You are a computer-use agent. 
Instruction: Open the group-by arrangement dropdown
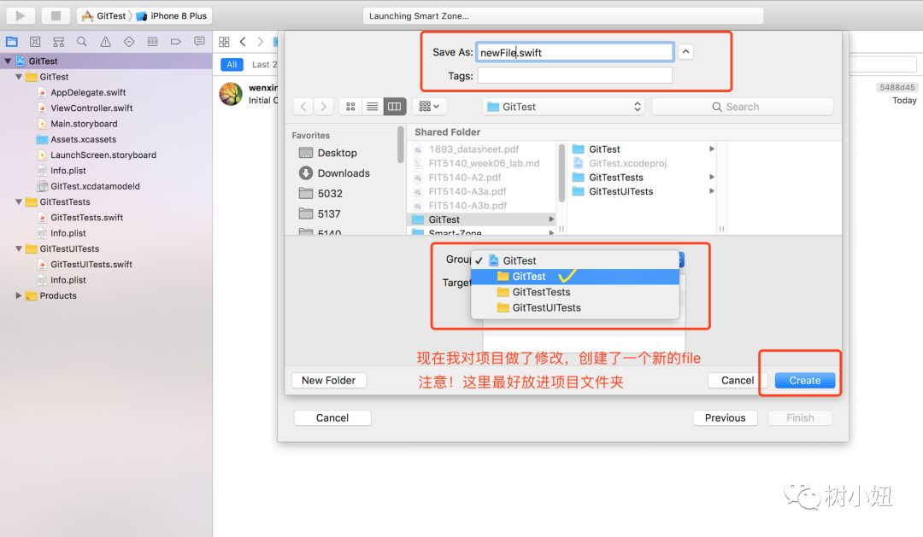click(428, 107)
